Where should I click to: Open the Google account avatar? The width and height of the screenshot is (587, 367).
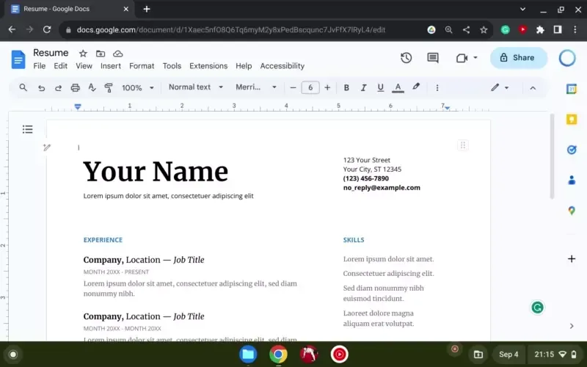[x=567, y=58]
